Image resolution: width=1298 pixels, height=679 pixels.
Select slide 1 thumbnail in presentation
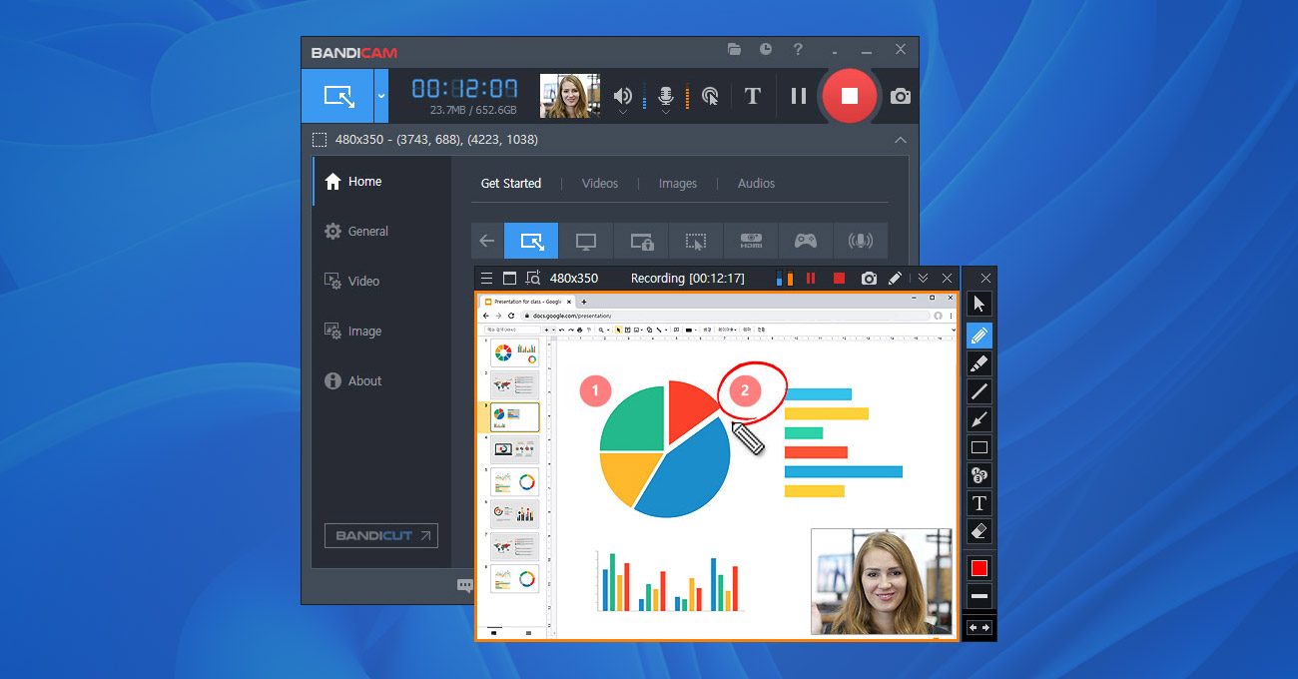point(515,352)
